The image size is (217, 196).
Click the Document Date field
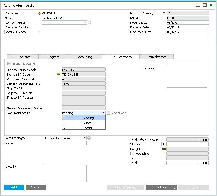point(188,32)
